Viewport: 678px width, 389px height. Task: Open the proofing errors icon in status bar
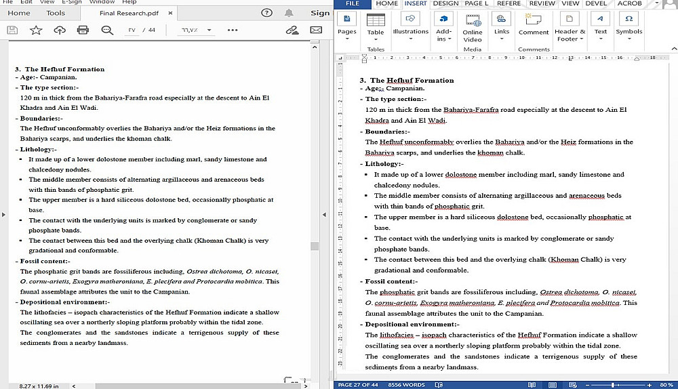pos(439,385)
